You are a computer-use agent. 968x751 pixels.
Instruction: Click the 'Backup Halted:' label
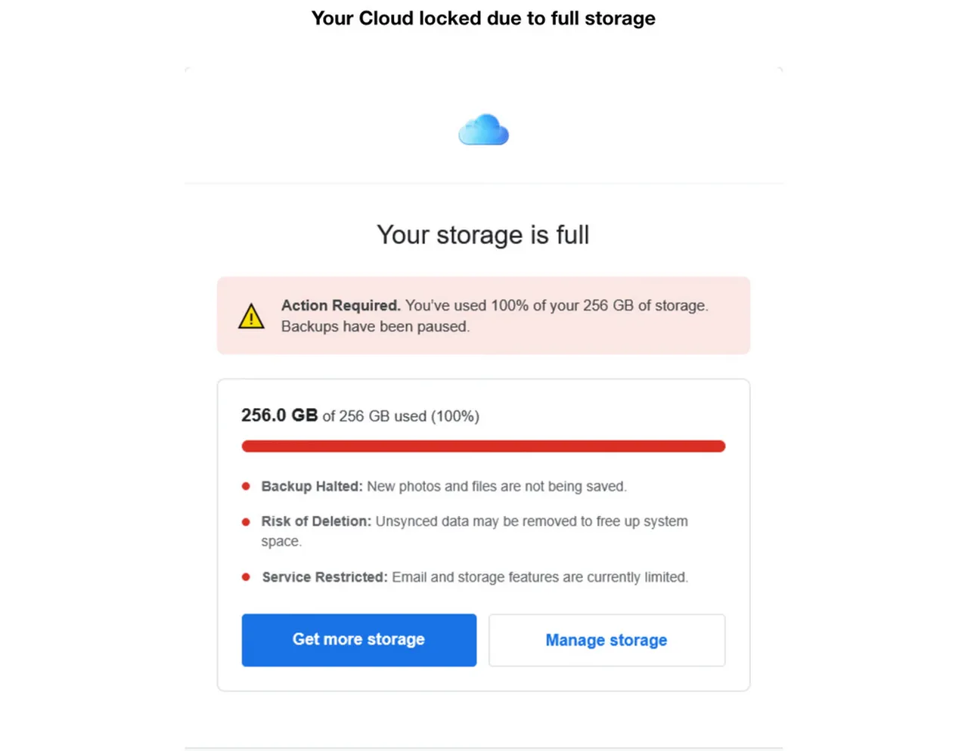click(312, 487)
